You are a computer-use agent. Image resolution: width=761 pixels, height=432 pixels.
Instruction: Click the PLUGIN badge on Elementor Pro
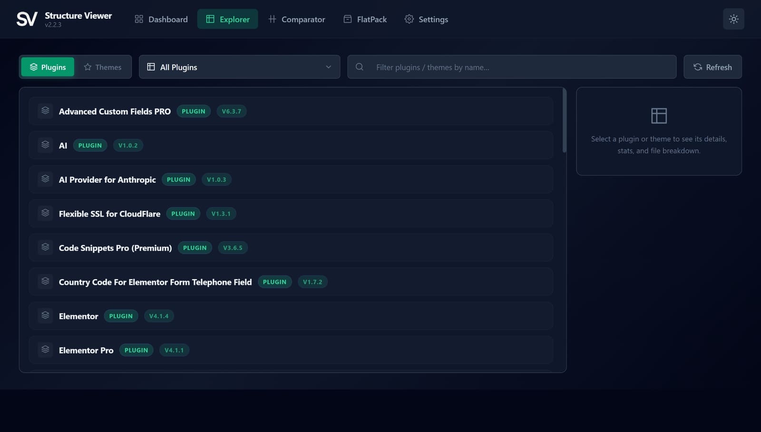(136, 350)
